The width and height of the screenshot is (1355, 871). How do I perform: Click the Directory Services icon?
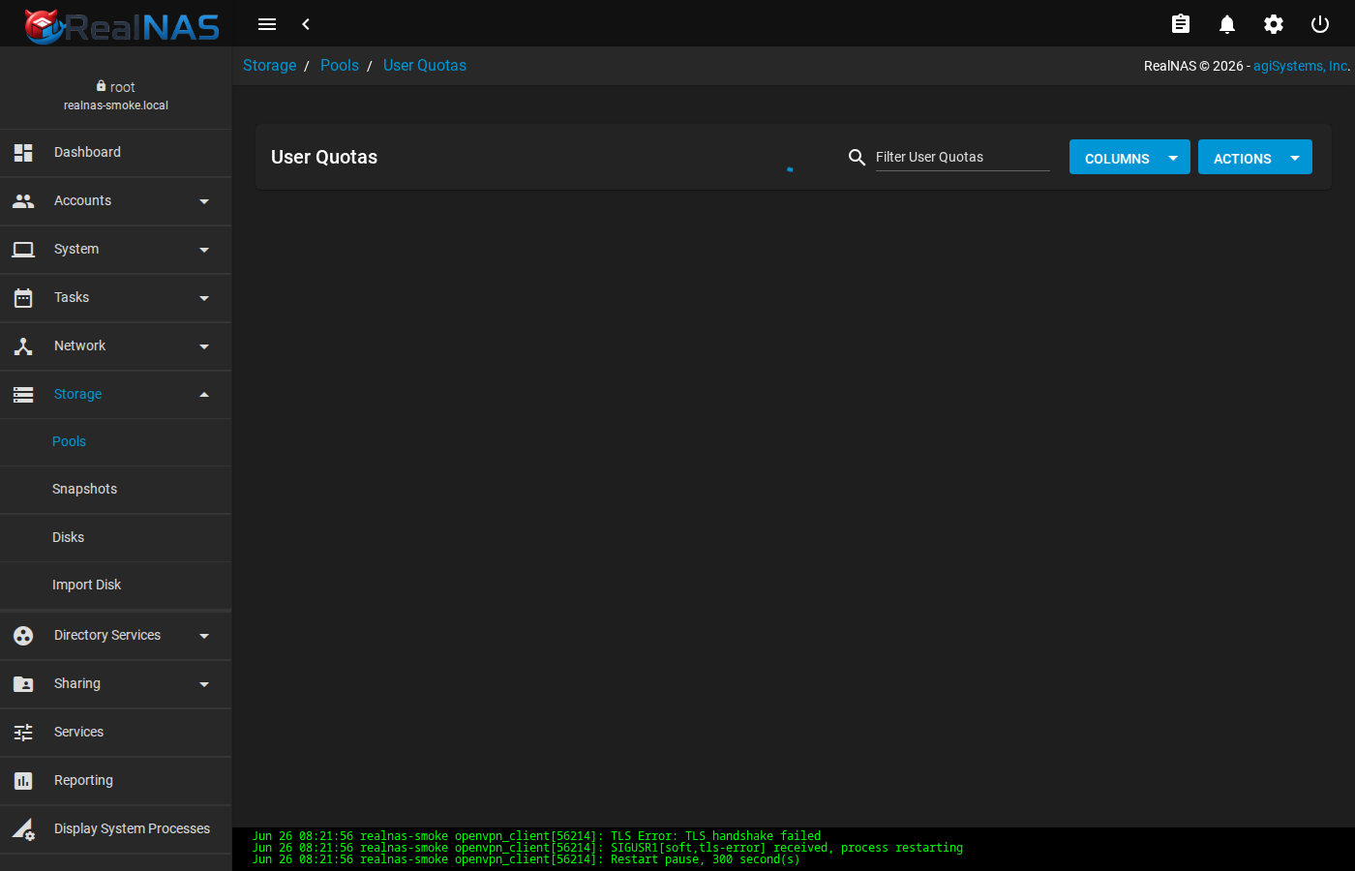point(23,635)
